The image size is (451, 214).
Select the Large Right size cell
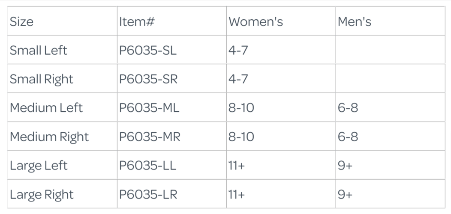[42, 195]
